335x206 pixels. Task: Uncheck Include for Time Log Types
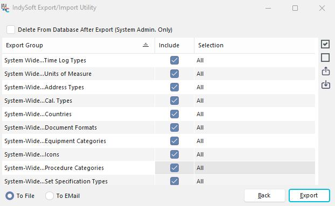[175, 60]
